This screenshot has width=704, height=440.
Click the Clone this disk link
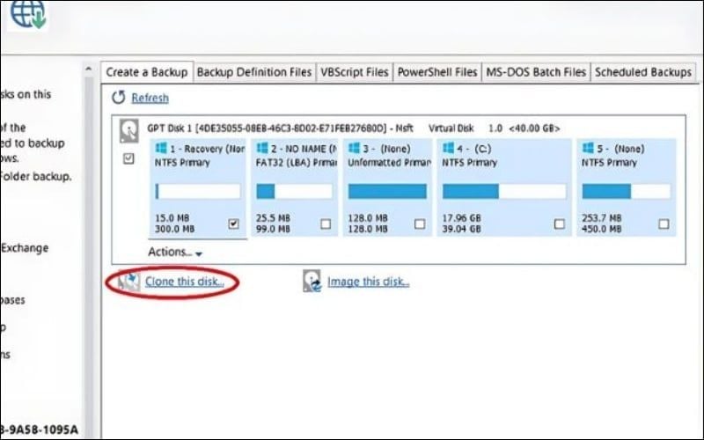(x=185, y=282)
